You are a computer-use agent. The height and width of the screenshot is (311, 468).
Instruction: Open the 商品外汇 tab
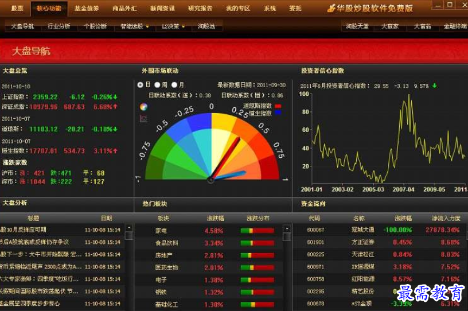tap(124, 8)
